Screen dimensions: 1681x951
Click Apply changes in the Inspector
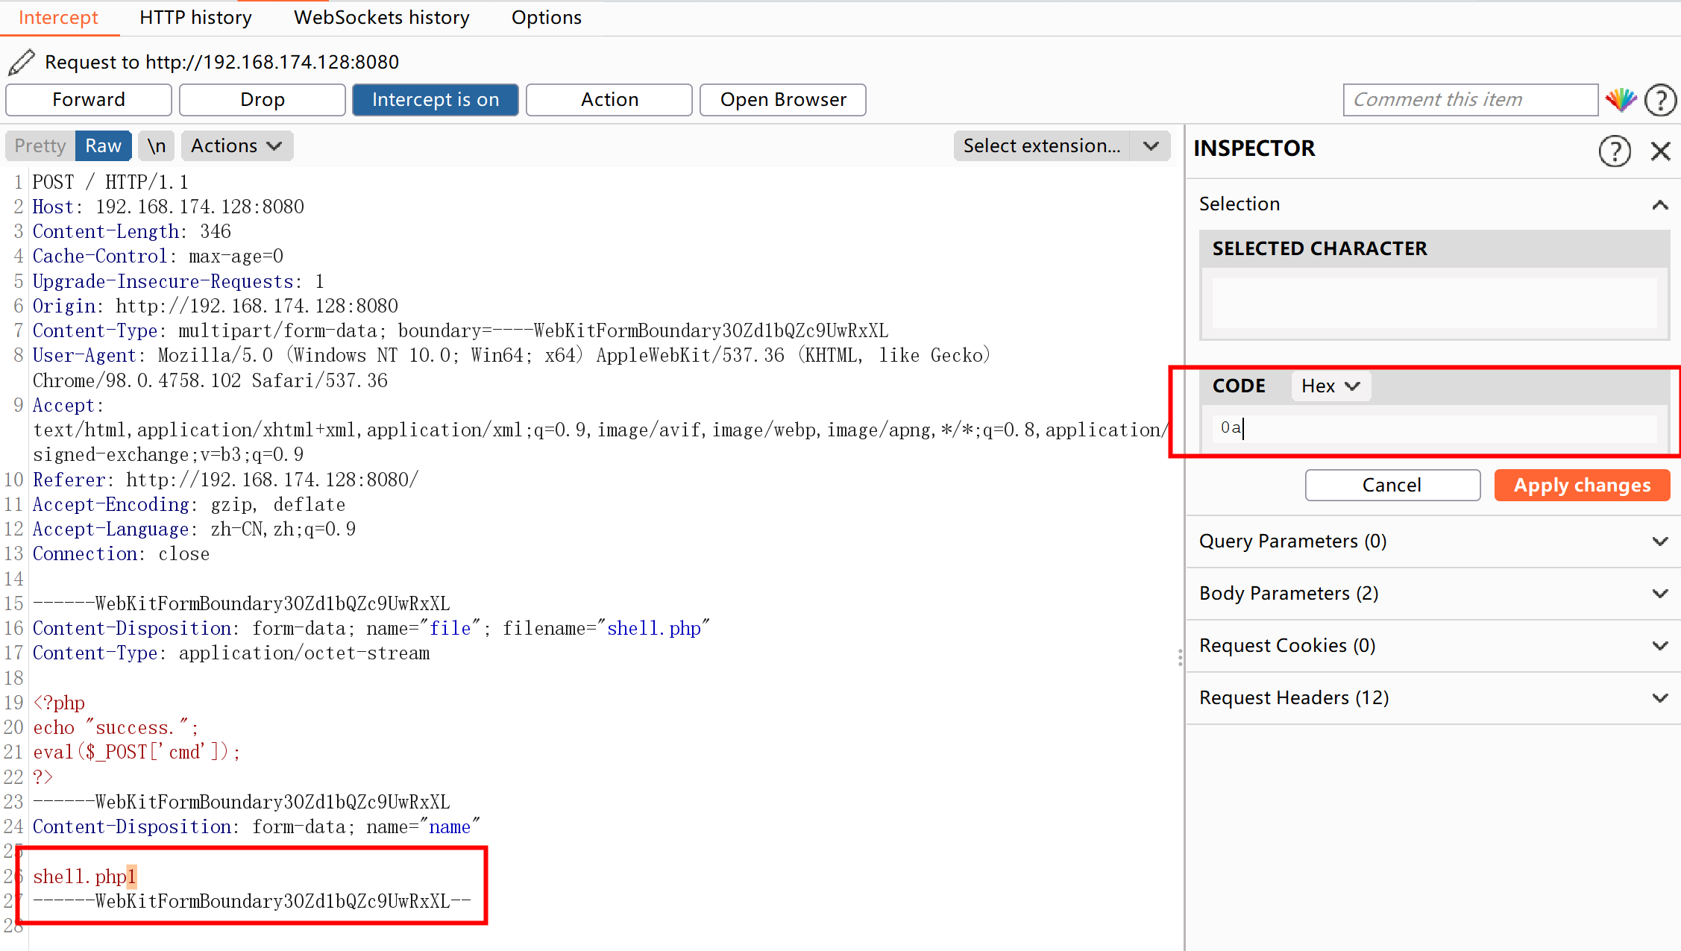point(1582,486)
